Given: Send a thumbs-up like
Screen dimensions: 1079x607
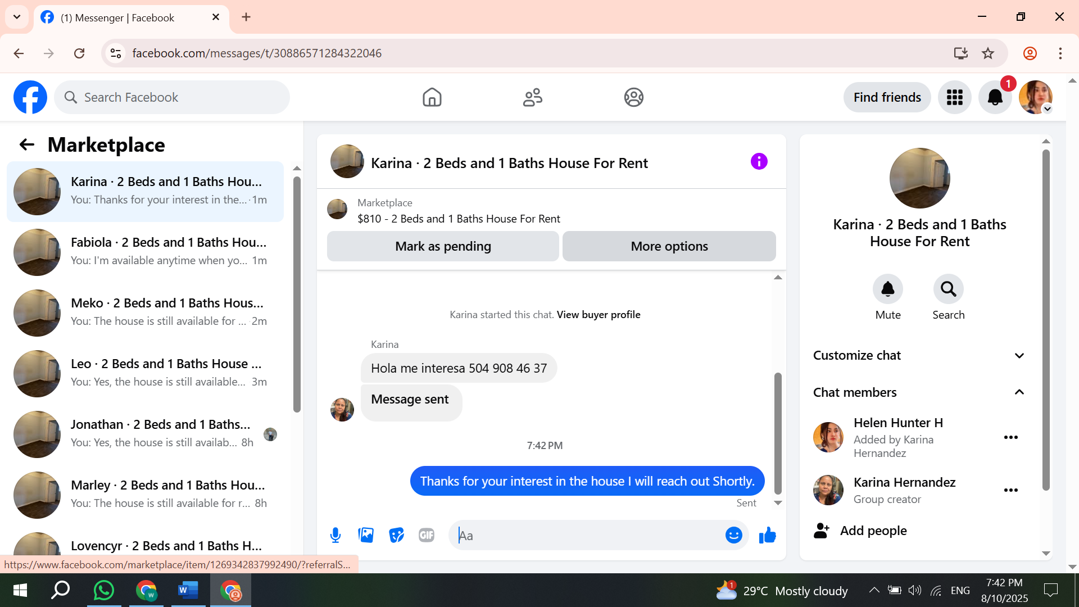Looking at the screenshot, I should [x=767, y=535].
